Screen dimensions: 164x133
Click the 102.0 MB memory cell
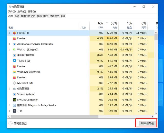click(112, 44)
